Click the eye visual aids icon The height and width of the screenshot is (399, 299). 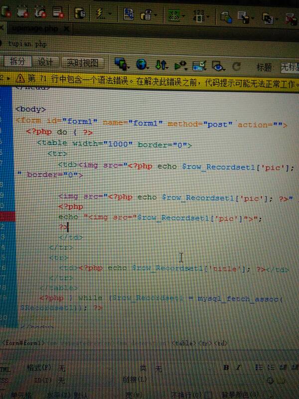pyautogui.click(x=218, y=67)
